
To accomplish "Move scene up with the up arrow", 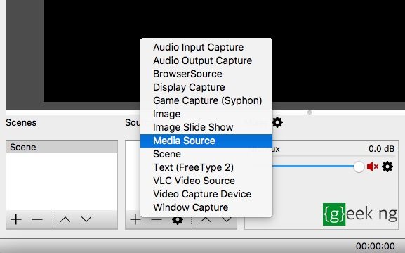I will coord(65,219).
